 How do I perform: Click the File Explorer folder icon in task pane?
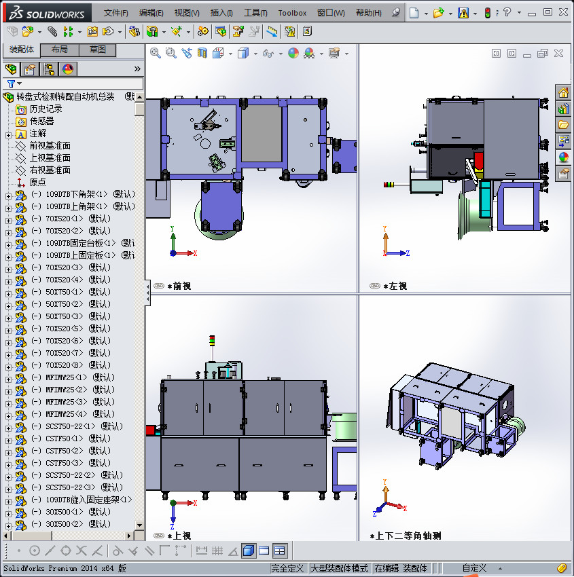click(563, 125)
